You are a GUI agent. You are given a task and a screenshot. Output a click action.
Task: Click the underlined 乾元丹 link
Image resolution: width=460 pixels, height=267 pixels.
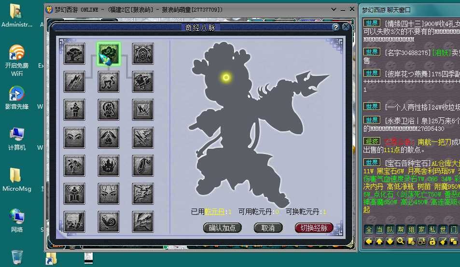214,211
